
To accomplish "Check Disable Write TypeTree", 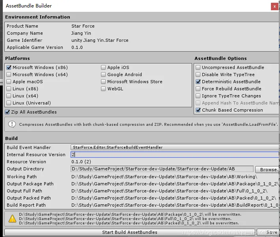I will pos(198,75).
